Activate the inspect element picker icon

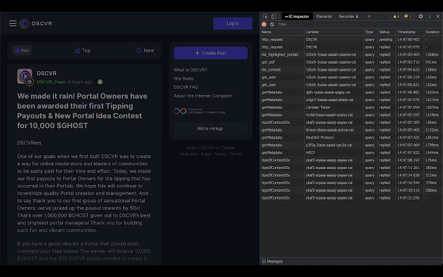(x=265, y=17)
